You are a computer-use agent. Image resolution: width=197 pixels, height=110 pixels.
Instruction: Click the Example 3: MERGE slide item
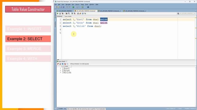[x=28, y=49]
